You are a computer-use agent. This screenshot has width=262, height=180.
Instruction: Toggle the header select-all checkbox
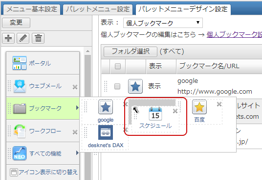point(118,66)
